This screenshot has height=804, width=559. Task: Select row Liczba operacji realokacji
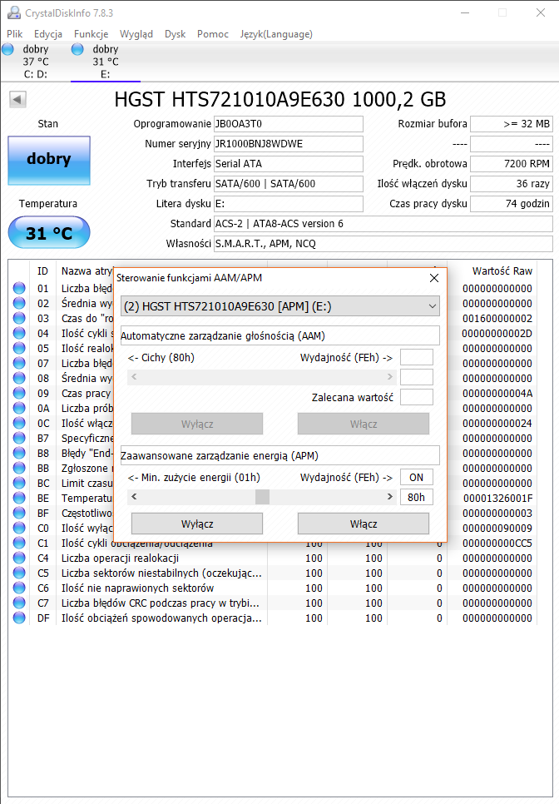[273, 558]
